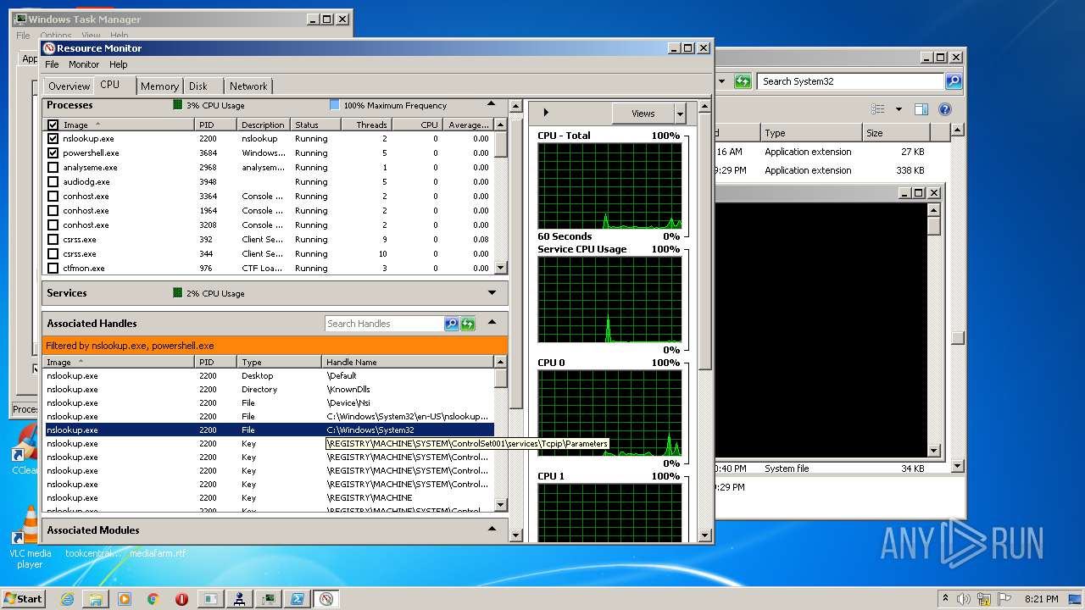Viewport: 1085px width, 610px height.
Task: Check the conhost.exe PID 1964 checkbox
Action: tap(53, 210)
